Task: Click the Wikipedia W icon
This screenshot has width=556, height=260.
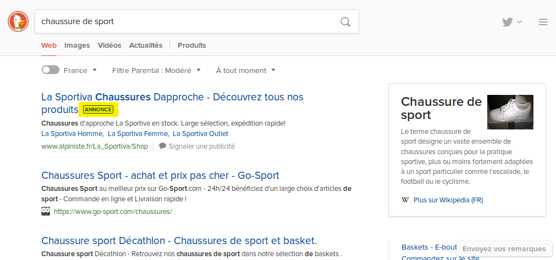Action: pyautogui.click(x=405, y=200)
